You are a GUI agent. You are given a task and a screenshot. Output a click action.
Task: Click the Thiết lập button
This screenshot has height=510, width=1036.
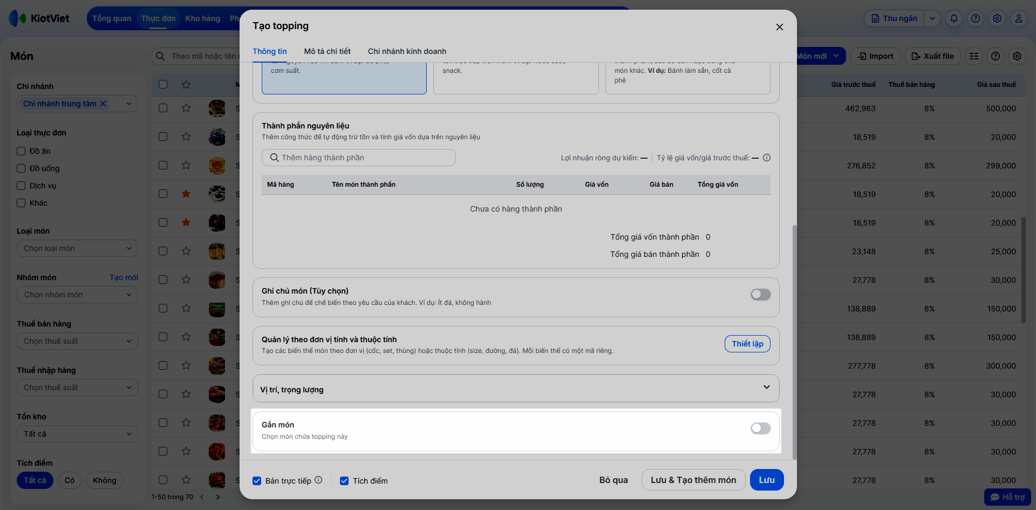(747, 344)
